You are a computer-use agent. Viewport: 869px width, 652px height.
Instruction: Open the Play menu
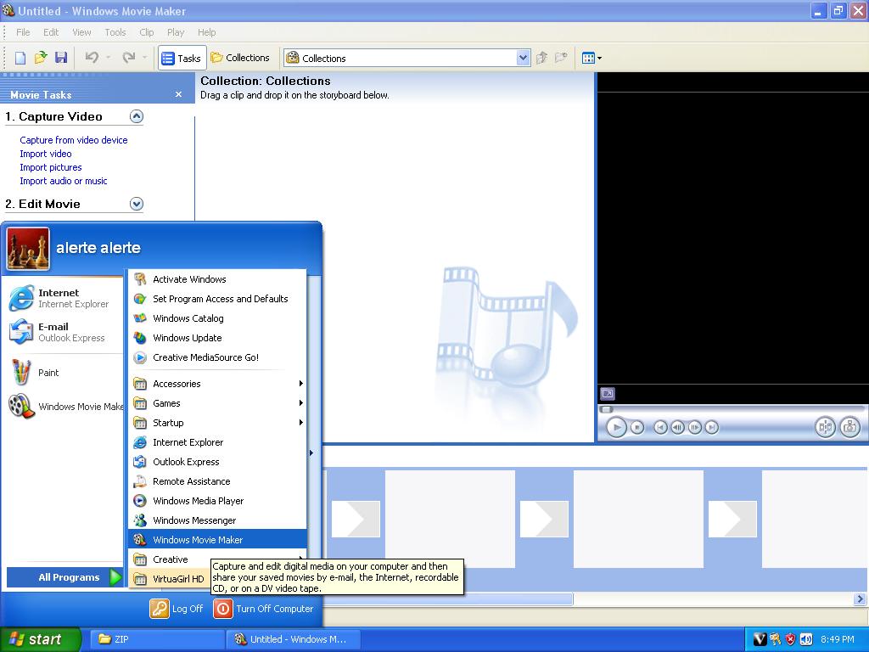click(176, 32)
